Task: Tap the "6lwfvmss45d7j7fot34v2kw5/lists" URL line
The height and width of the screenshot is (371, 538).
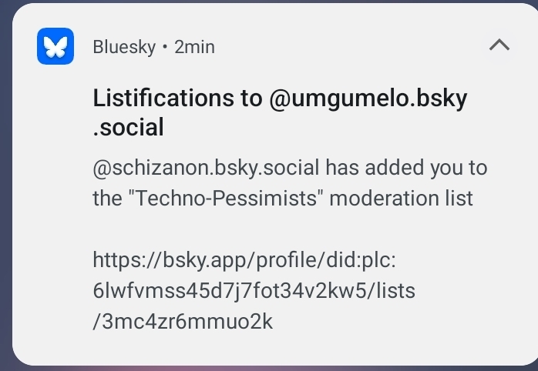Action: point(254,291)
